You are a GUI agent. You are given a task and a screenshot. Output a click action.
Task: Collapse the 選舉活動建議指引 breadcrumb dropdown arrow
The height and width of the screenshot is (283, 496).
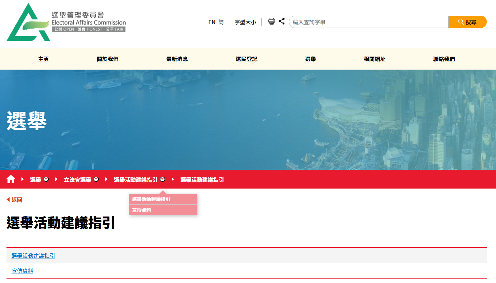pyautogui.click(x=162, y=179)
